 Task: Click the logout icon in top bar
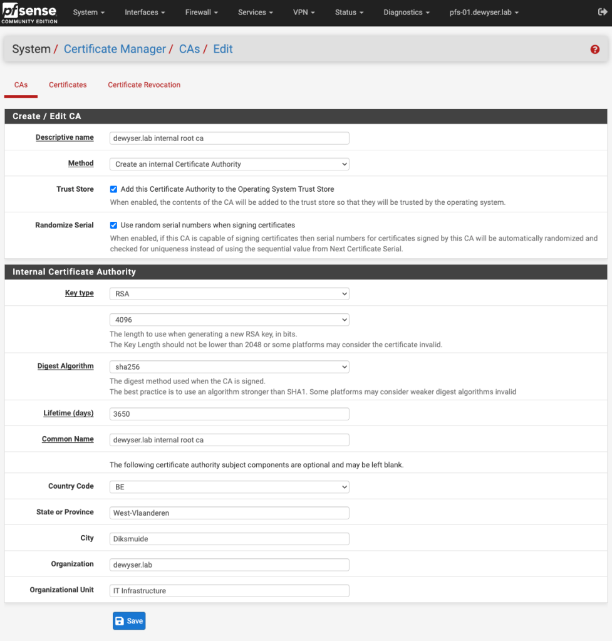tap(594, 12)
